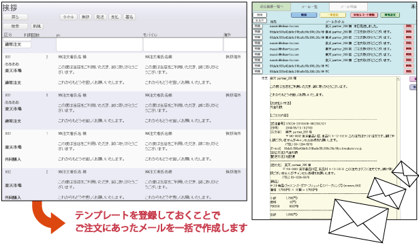
Task: Click the メールタイトル column header
Action: (x=335, y=22)
